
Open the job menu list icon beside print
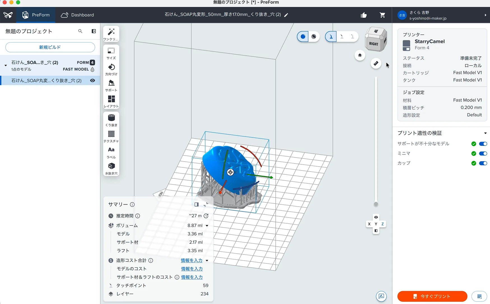click(479, 296)
